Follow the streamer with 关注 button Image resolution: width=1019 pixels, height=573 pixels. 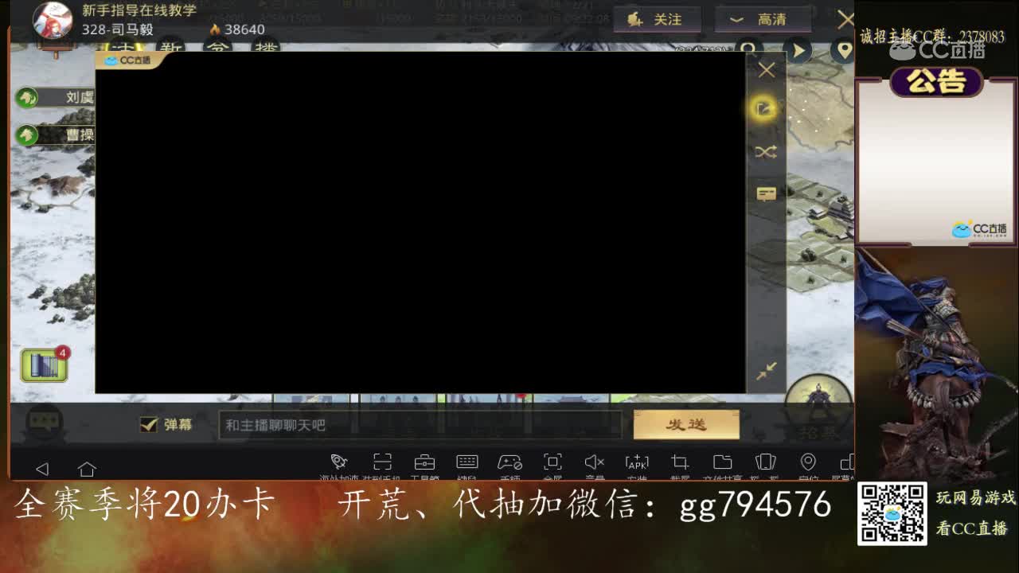coord(656,20)
